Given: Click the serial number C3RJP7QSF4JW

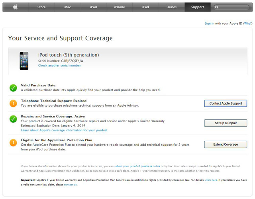Looking at the screenshot, I should (x=72, y=61).
